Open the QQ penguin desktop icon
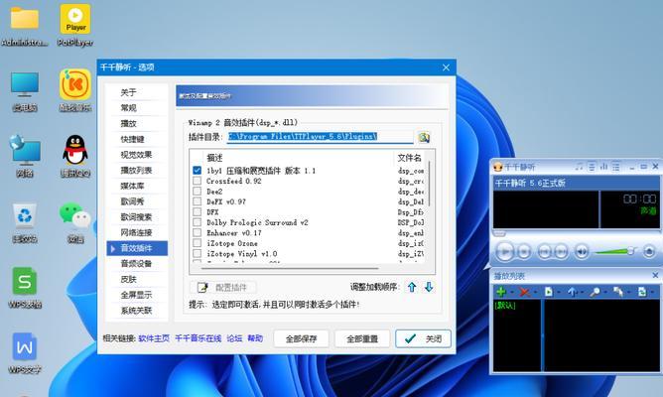663x397 pixels. [x=75, y=156]
